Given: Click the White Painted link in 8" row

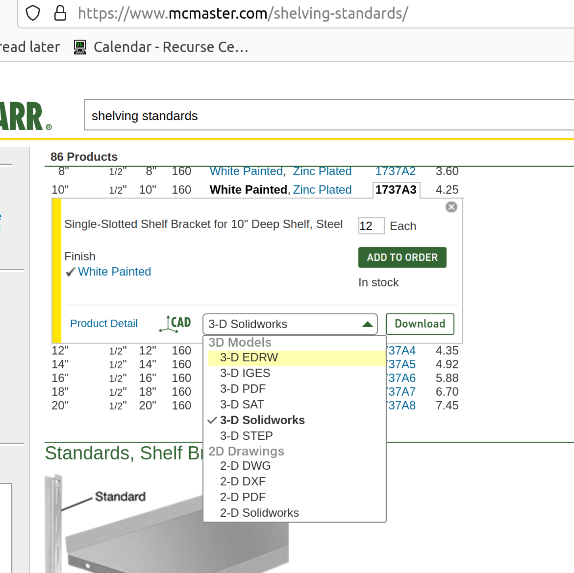Looking at the screenshot, I should 246,171.
